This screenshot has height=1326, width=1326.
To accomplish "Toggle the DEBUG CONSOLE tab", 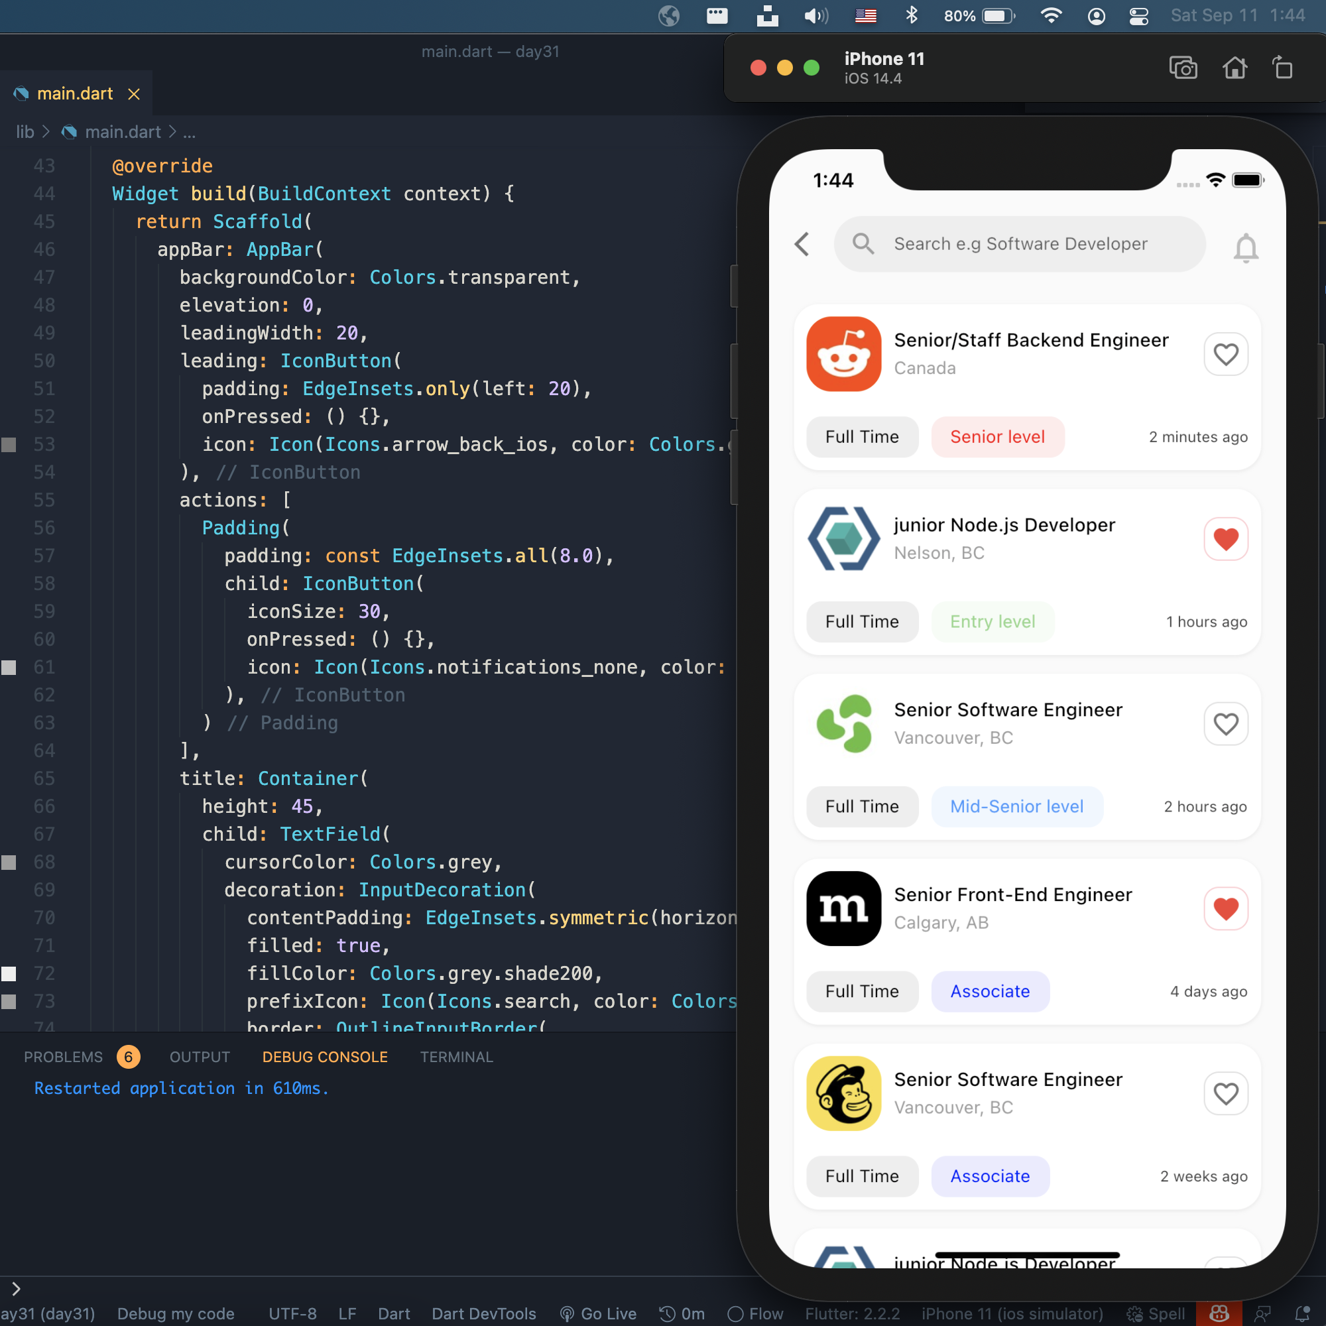I will 324,1056.
